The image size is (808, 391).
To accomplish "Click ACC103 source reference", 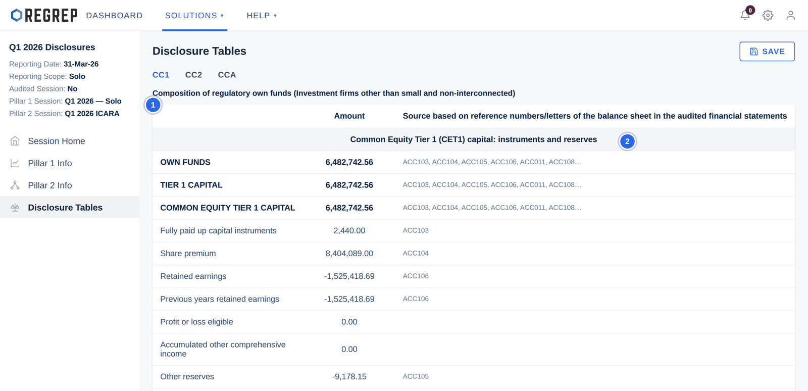I will (416, 230).
